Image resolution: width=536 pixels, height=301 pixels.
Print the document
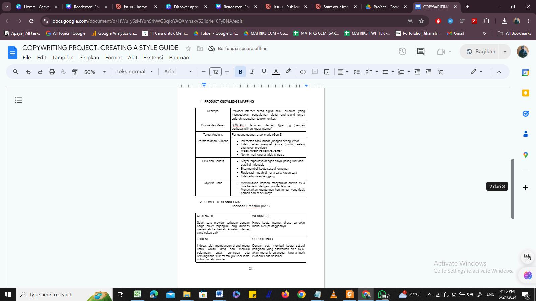[x=52, y=72]
